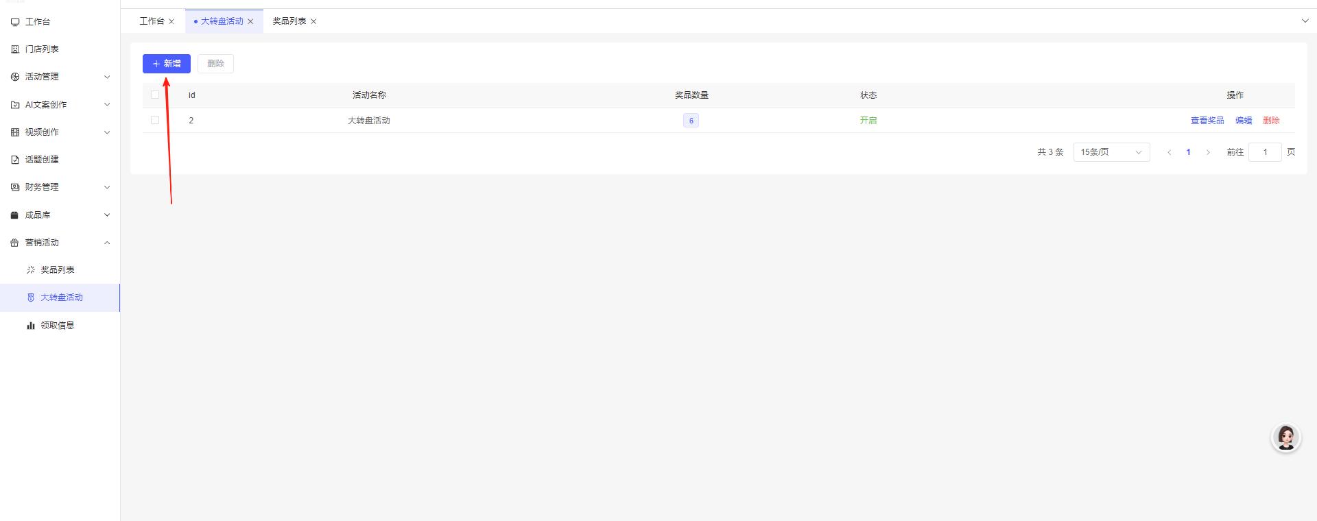
Task: Focus the 前往 page number input
Action: point(1264,152)
